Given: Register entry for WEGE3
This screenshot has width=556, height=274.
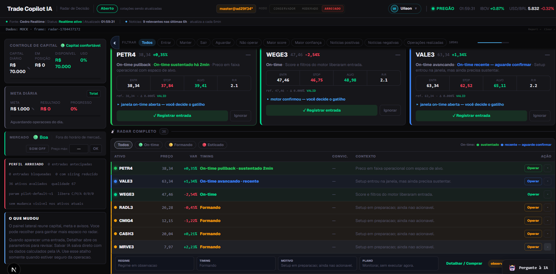Looking at the screenshot, I should click(322, 110).
